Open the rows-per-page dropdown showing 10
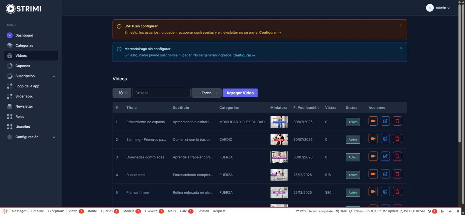Viewport: 465px width, 215px height. pos(122,93)
